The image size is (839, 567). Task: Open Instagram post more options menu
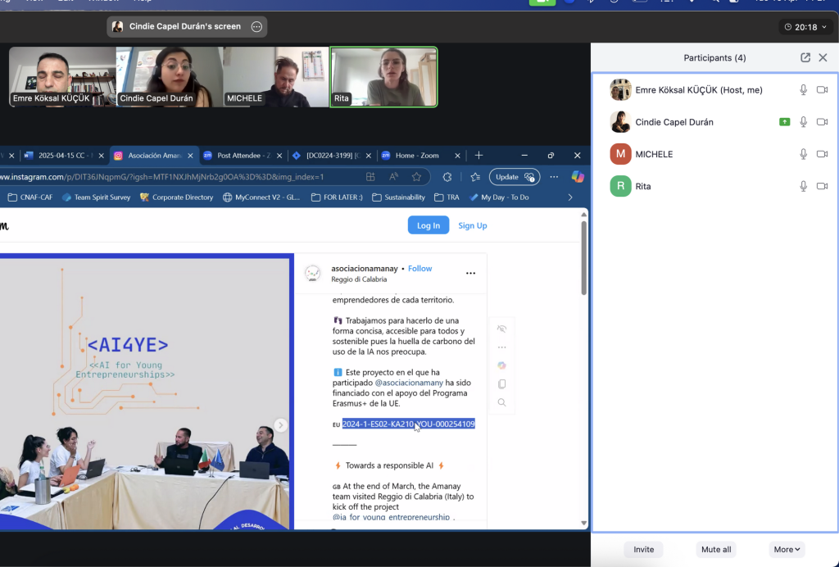coord(470,274)
